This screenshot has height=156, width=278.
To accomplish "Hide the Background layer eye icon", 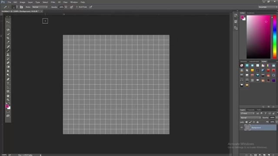I will tap(242, 127).
